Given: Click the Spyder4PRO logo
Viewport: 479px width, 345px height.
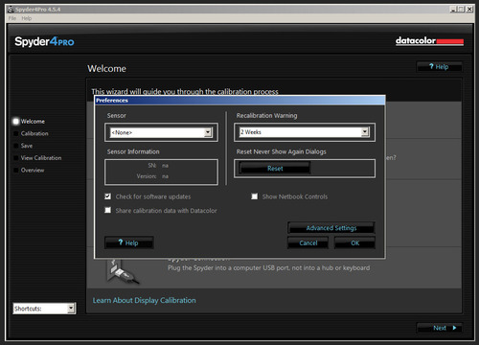Looking at the screenshot, I should click(x=44, y=41).
